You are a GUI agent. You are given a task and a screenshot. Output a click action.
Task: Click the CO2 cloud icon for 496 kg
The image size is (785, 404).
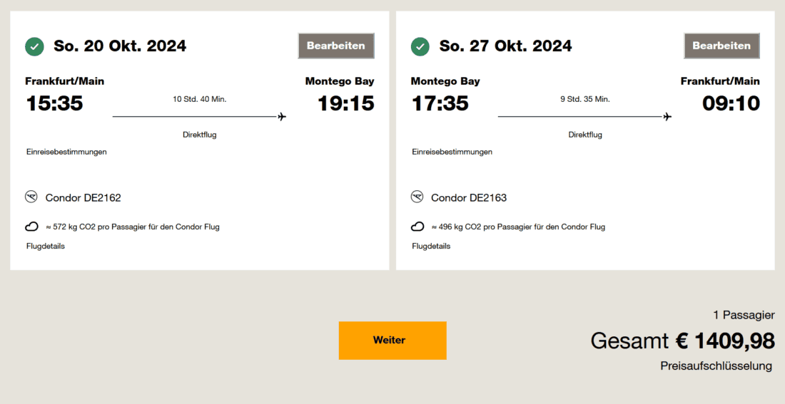click(x=417, y=227)
